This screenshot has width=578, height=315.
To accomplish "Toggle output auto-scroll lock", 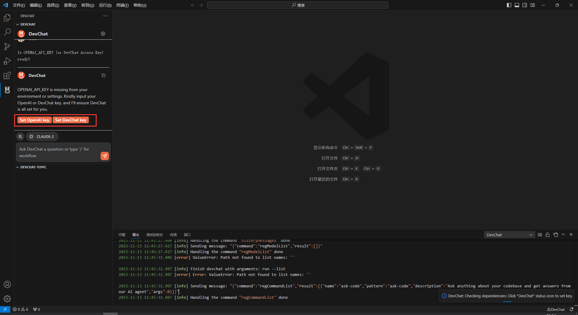I will (x=548, y=235).
